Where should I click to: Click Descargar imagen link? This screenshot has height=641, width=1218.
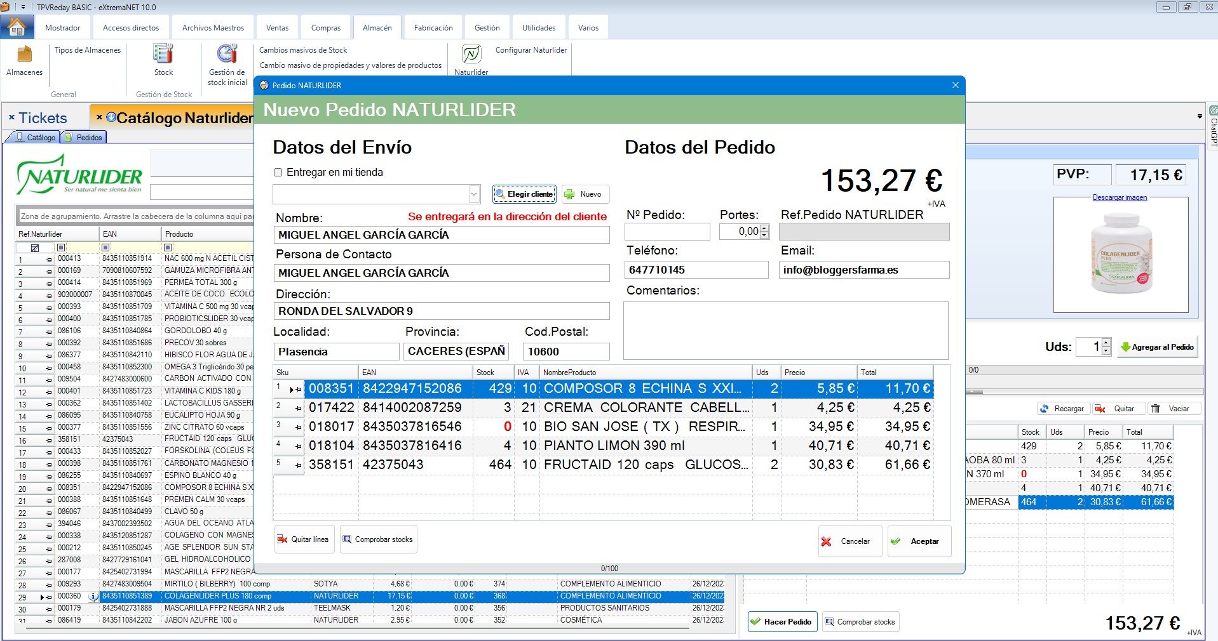(1120, 197)
